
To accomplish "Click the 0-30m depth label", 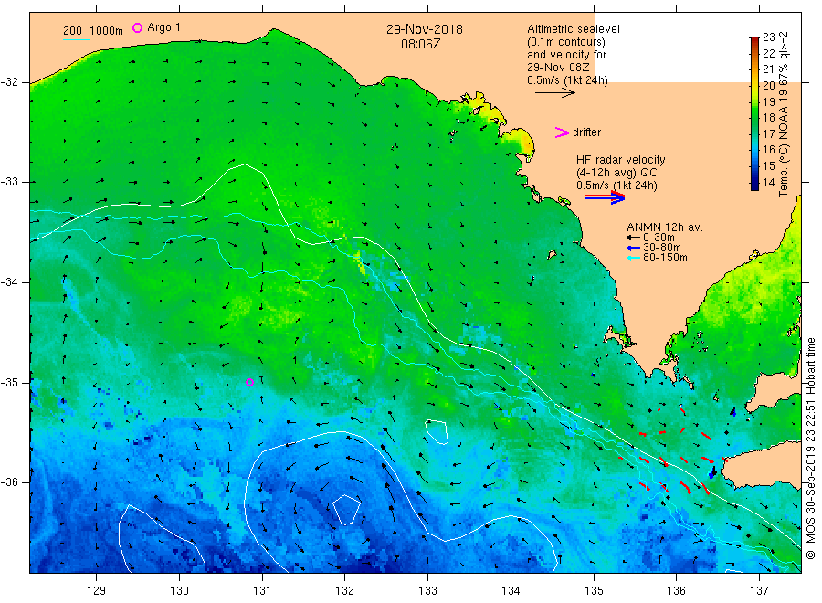I will [659, 238].
